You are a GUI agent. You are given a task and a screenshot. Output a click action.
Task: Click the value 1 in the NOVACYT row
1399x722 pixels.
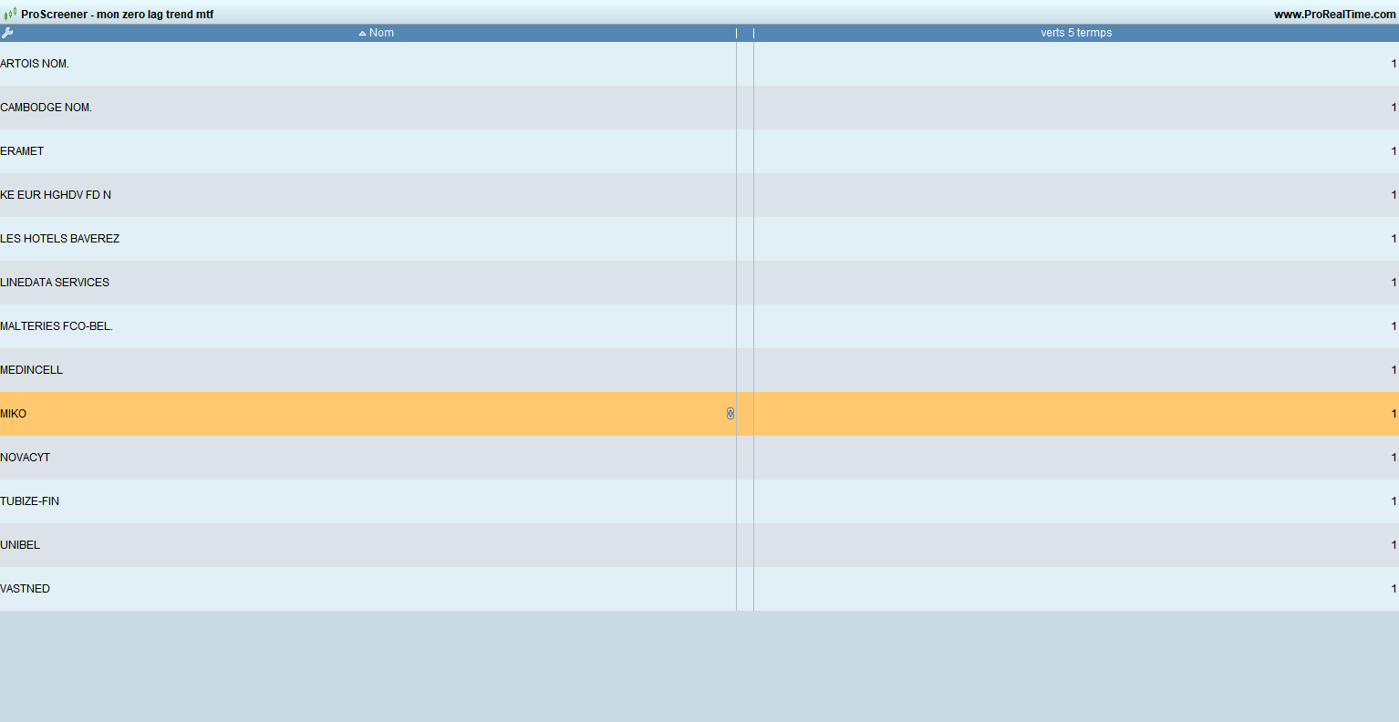coord(1394,458)
